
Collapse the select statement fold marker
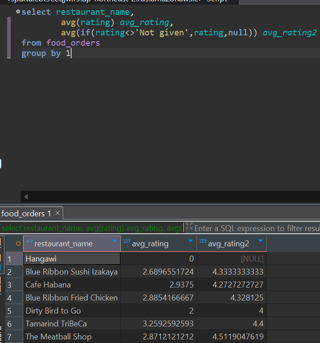pos(18,11)
